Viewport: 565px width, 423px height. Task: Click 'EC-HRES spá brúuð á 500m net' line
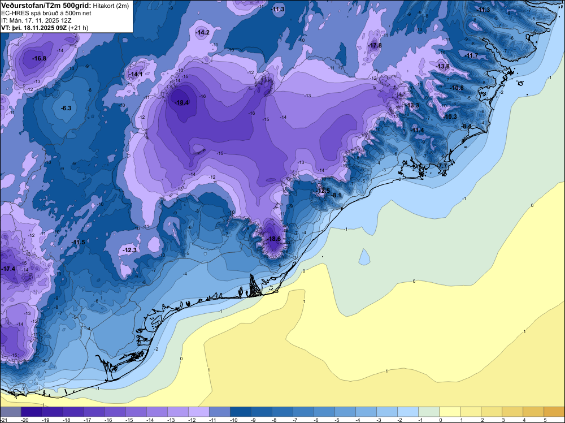coord(46,14)
